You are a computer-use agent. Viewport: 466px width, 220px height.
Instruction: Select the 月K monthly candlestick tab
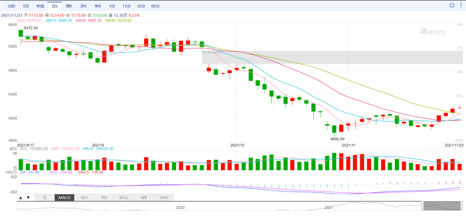click(83, 6)
